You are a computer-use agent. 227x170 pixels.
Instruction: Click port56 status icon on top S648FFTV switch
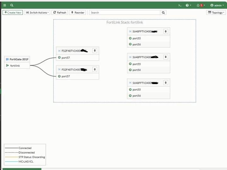[x=130, y=44]
